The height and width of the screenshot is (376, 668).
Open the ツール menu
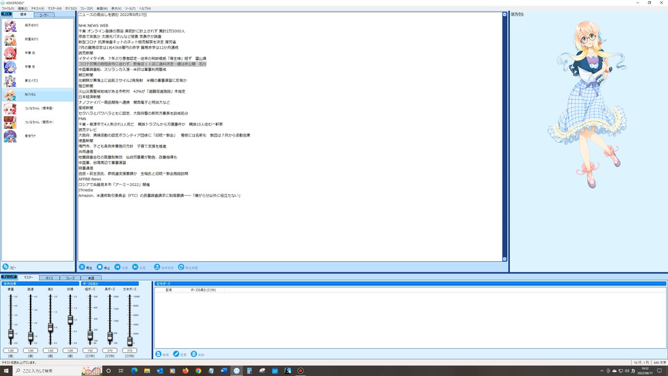point(130,8)
